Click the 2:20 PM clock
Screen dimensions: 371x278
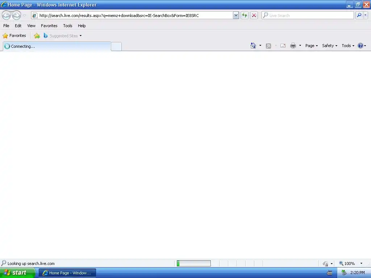point(358,273)
